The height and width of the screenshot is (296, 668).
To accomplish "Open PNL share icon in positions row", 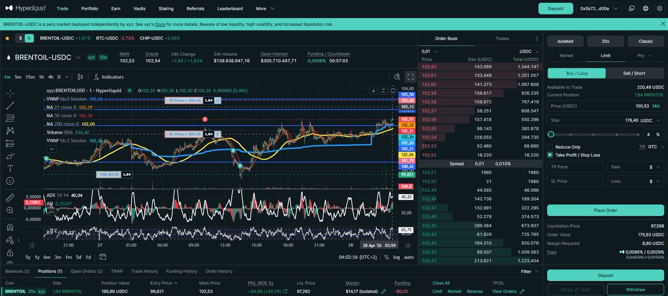I will [286, 291].
